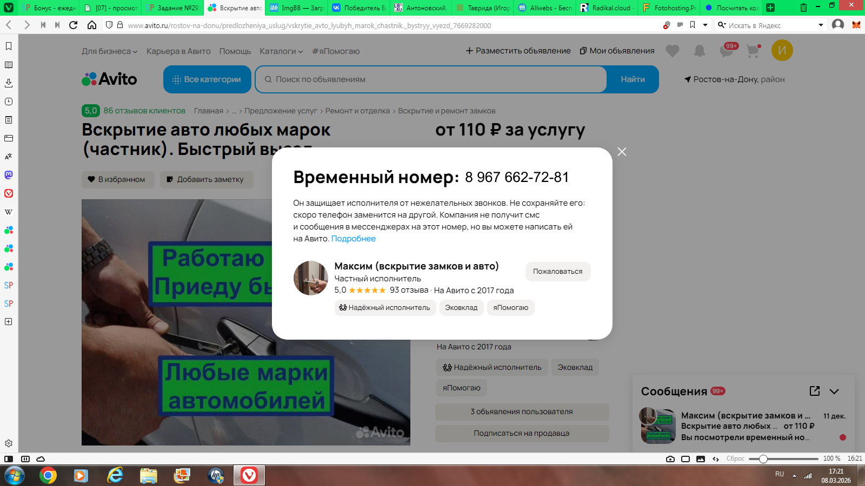The width and height of the screenshot is (865, 486).
Task: Open the Notes panel icon
Action: (x=9, y=120)
